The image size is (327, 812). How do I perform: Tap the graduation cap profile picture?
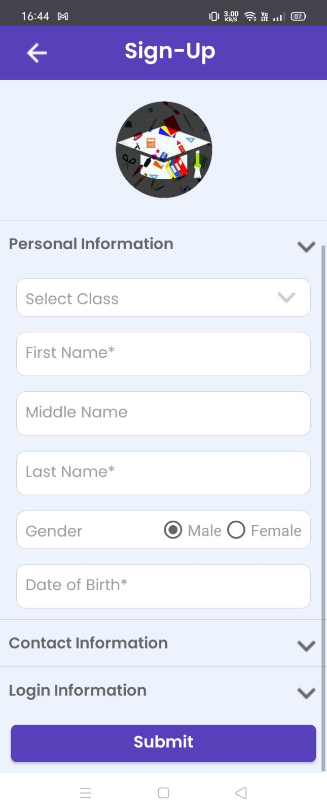coord(164,149)
